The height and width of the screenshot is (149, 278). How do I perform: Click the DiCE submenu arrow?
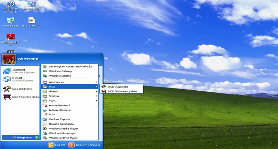tap(96, 86)
